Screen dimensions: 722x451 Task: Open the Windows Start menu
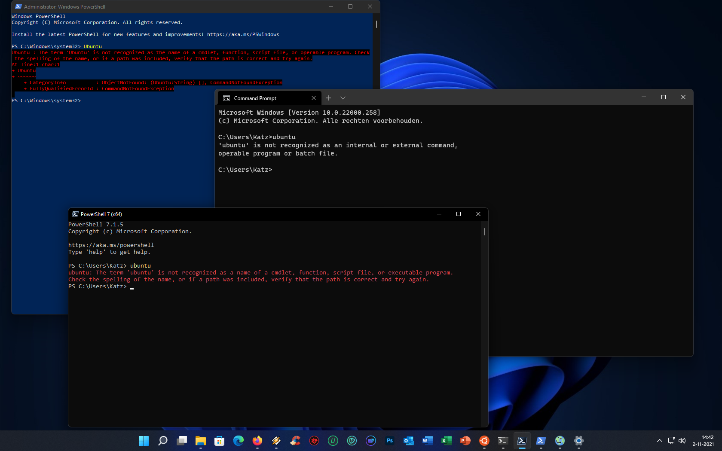click(x=144, y=441)
